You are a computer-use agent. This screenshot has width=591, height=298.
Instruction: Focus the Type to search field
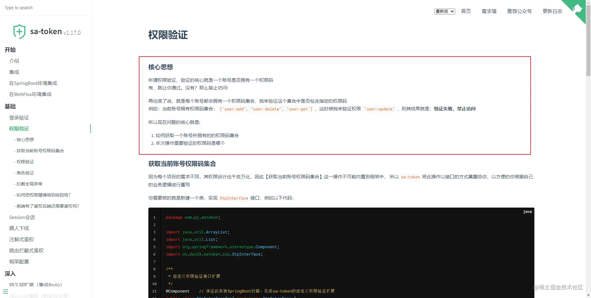point(46,8)
